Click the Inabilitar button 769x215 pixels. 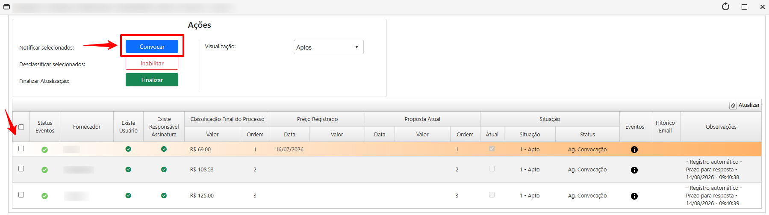pyautogui.click(x=152, y=63)
